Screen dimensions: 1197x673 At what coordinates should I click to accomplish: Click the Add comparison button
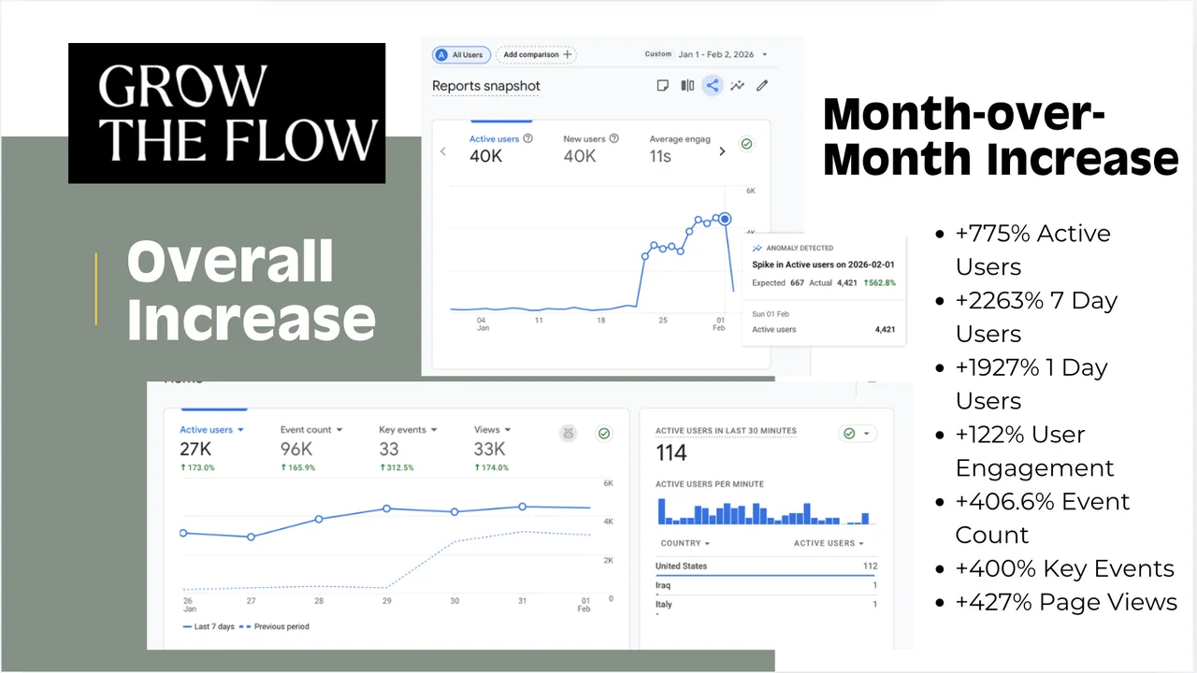tap(537, 55)
